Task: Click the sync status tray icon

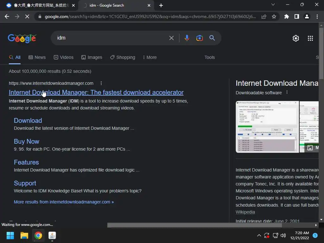Action: 267,235
